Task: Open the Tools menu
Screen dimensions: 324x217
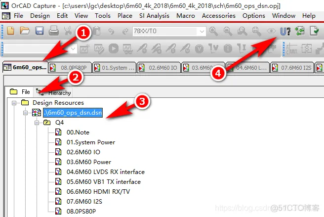Action: click(103, 16)
